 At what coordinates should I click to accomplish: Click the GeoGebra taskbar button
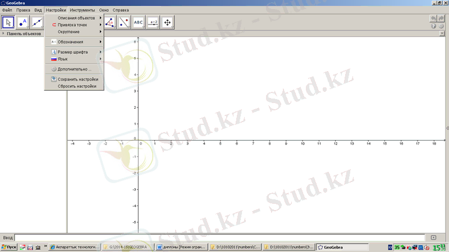pos(342,247)
